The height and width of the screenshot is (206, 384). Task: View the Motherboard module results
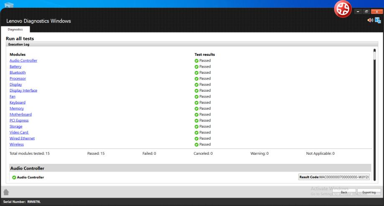click(20, 114)
